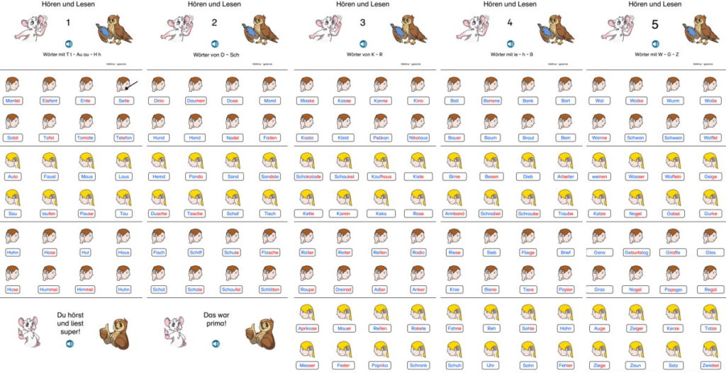Play the sound below 'Das war prima!'
726x373 pixels.
(214, 343)
